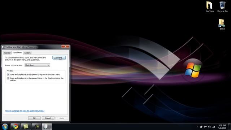The image size is (231, 130).
Task: Click the Customize button
Action: click(59, 58)
